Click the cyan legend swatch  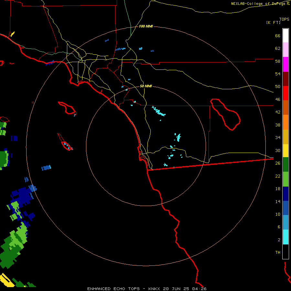tap(286, 237)
